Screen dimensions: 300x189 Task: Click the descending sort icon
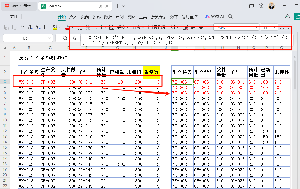(x=38, y=27)
